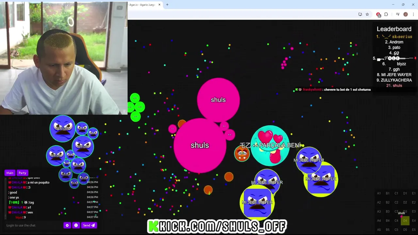The image size is (418, 235).
Task: Click the upper pink 'shuls' cell
Action: 218,100
